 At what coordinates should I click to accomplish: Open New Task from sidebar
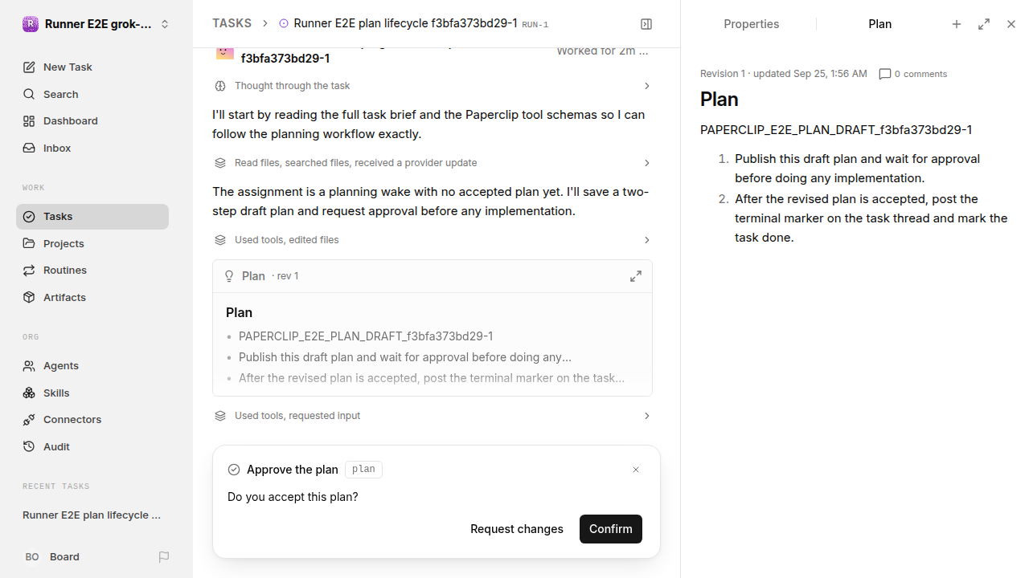(x=92, y=67)
